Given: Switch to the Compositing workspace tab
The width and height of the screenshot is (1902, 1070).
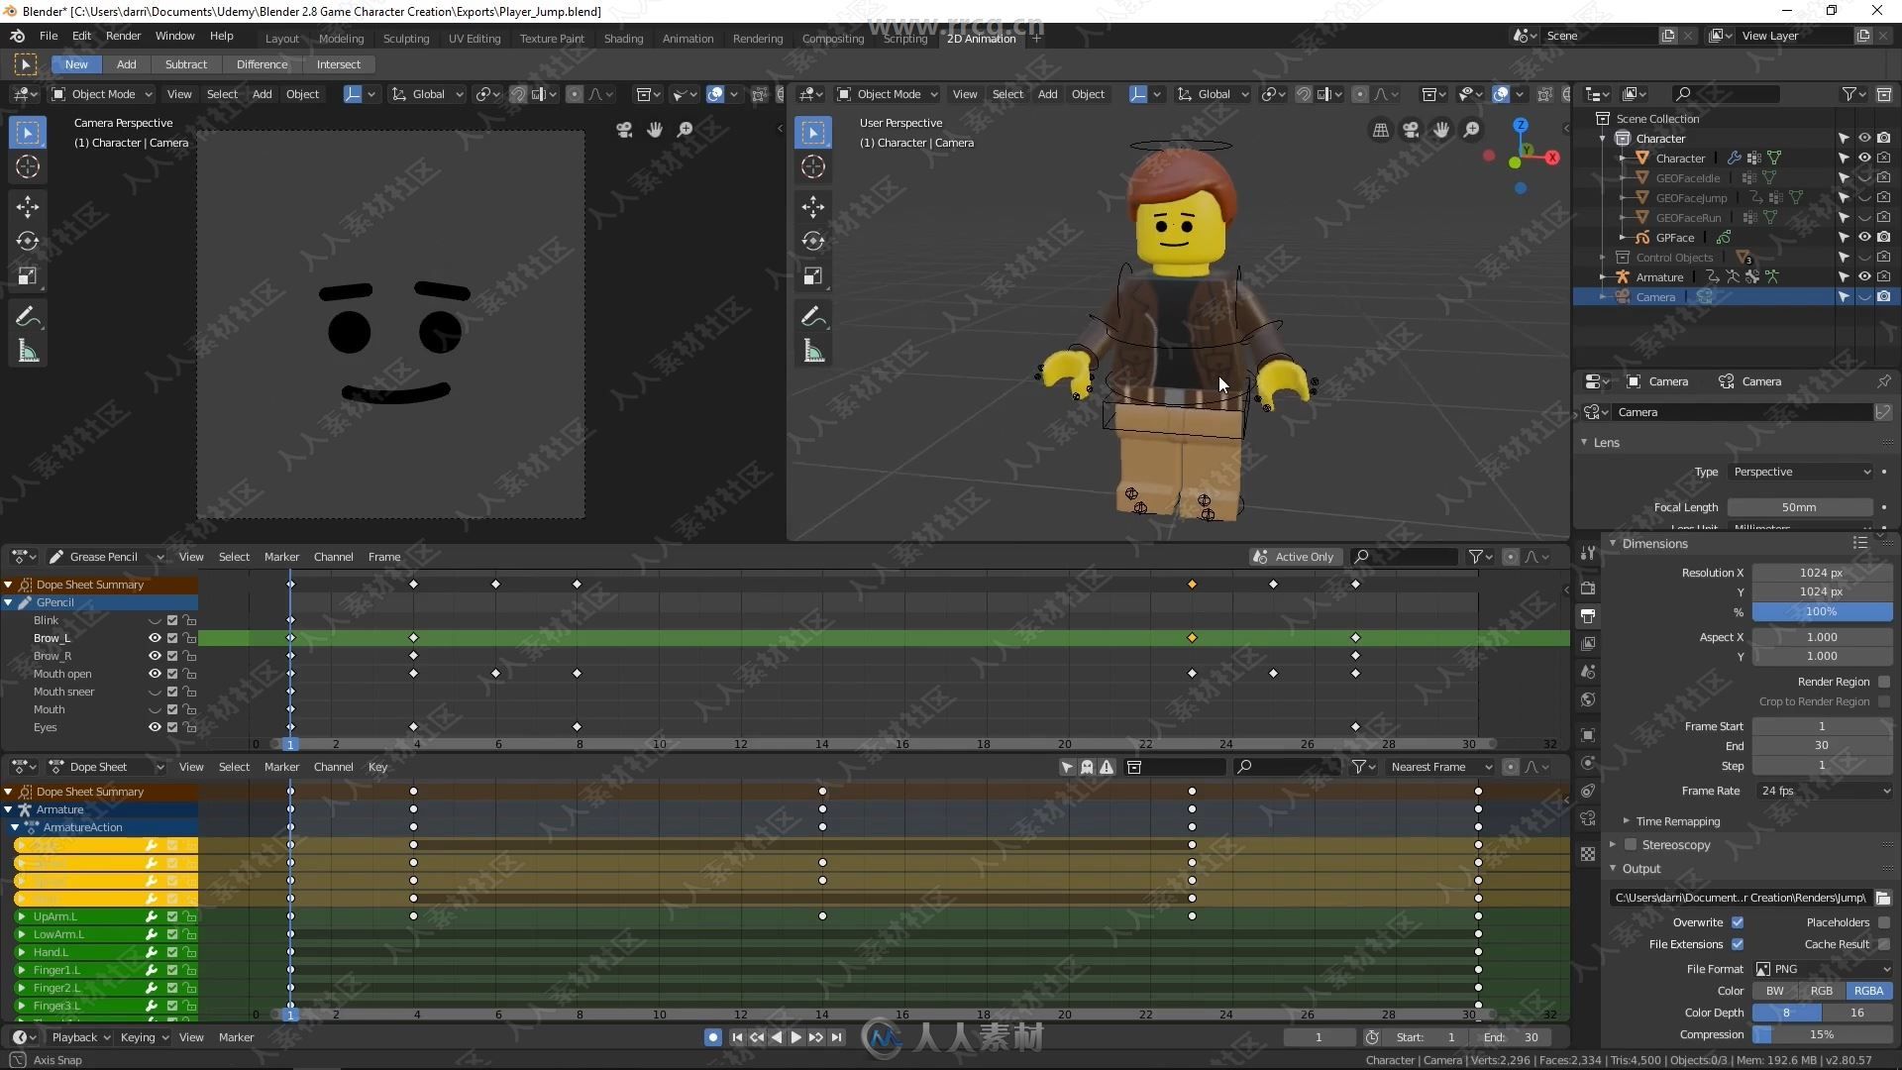Looking at the screenshot, I should coord(833,39).
